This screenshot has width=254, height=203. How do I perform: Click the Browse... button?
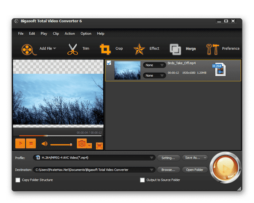[x=168, y=170]
